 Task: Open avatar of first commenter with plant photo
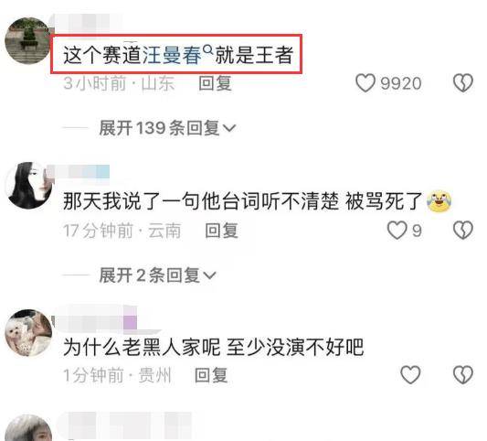click(28, 41)
